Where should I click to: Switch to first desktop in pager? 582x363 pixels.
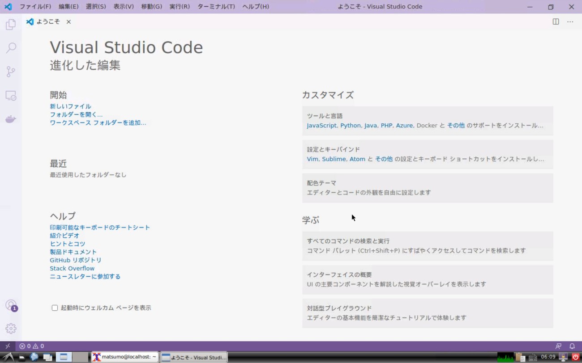tap(64, 357)
